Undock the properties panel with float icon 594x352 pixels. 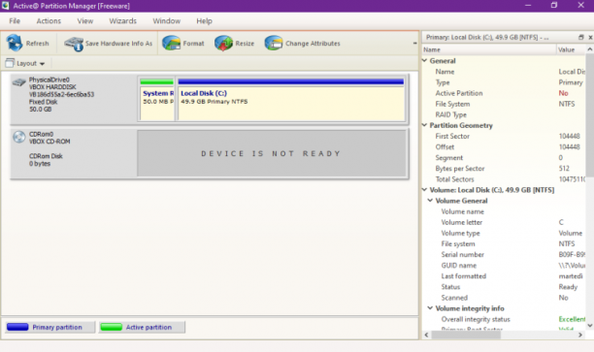click(581, 37)
